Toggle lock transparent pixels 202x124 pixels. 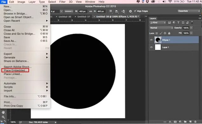click(157, 33)
